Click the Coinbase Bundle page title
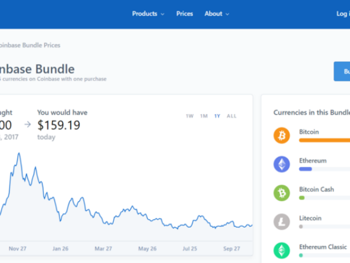The width and height of the screenshot is (350, 263). click(x=37, y=69)
